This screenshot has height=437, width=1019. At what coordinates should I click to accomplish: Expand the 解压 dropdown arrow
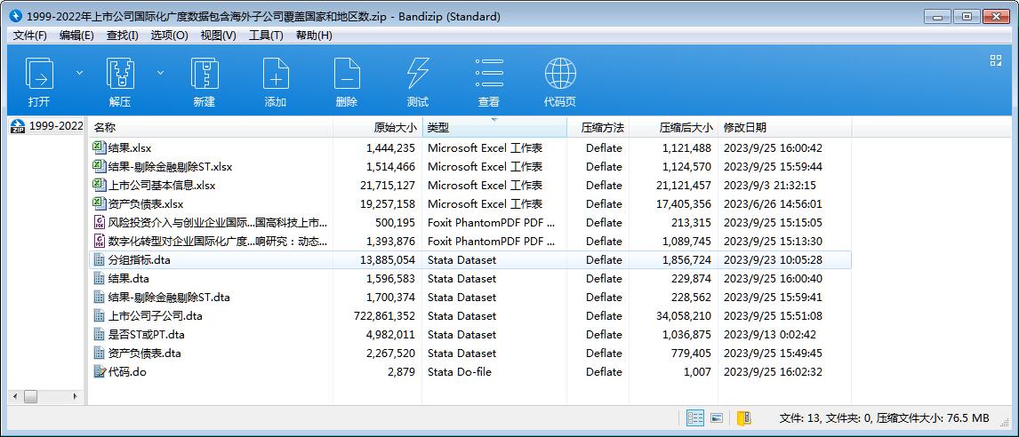click(x=160, y=73)
